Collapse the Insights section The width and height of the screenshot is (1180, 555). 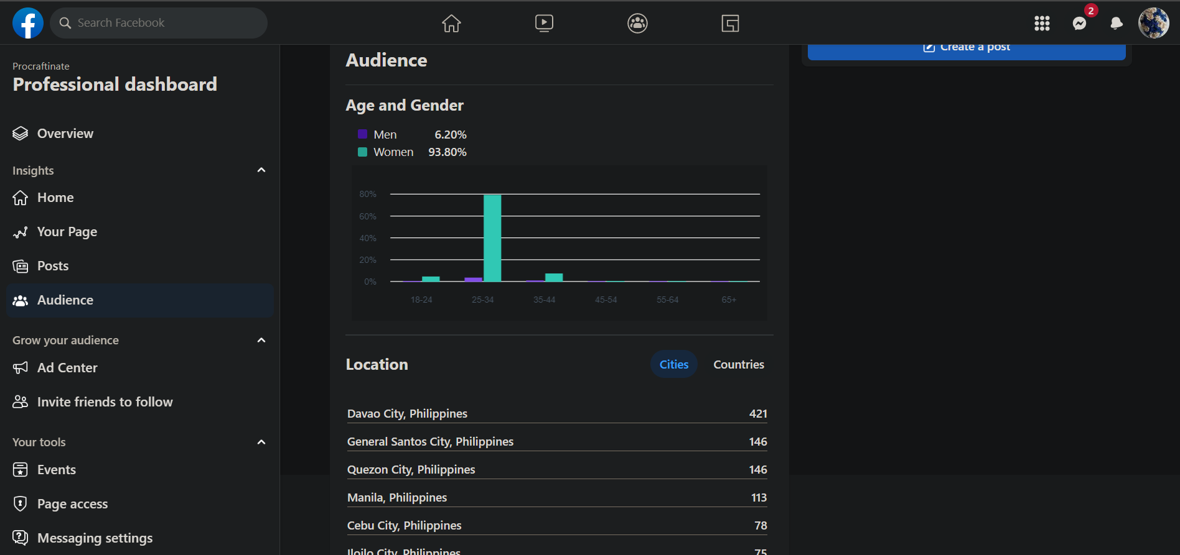[x=261, y=170]
